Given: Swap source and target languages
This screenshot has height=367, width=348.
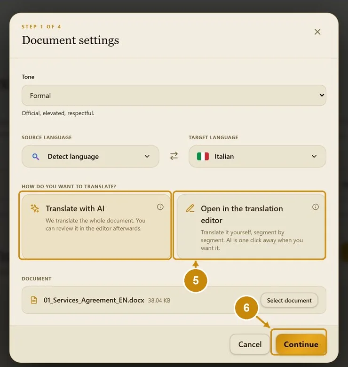Looking at the screenshot, I should (174, 156).
